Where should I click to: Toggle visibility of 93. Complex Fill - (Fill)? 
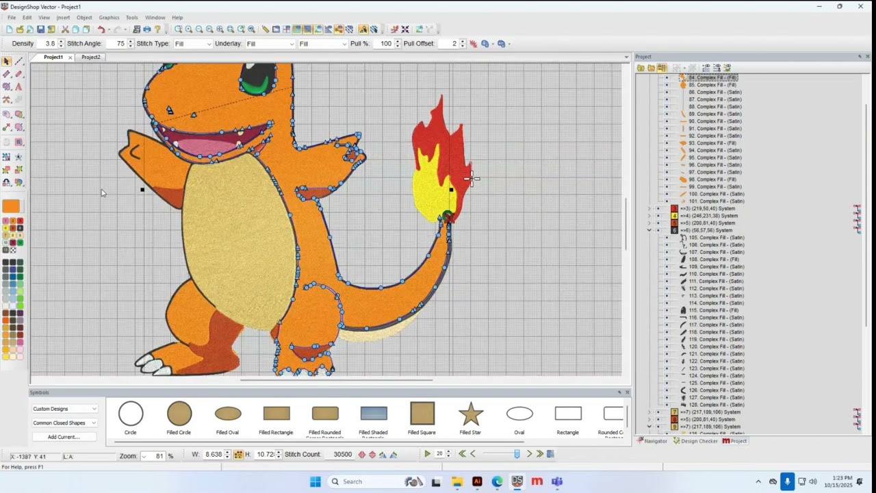click(667, 143)
